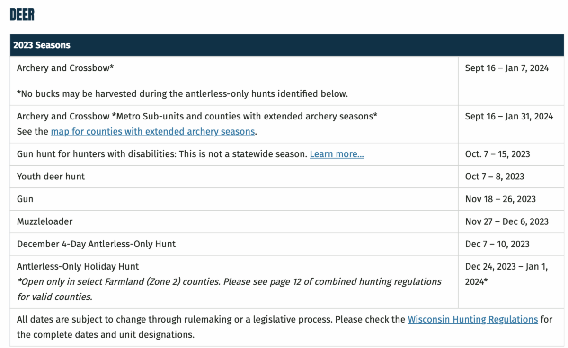Click the "2023 Seasons" table header
This screenshot has width=568, height=348.
tap(42, 45)
